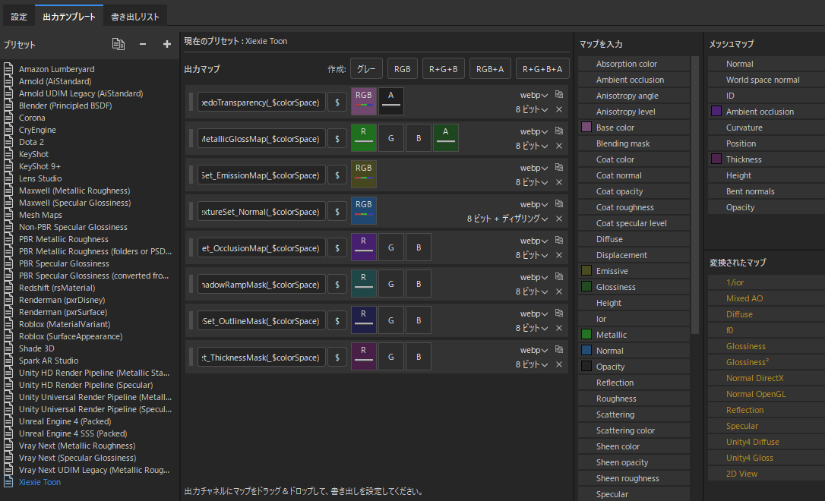Create an R+G+B output map
Viewport: 825px width, 501px height.
[443, 69]
